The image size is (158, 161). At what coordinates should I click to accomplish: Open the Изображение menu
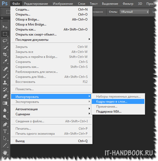click(x=63, y=4)
